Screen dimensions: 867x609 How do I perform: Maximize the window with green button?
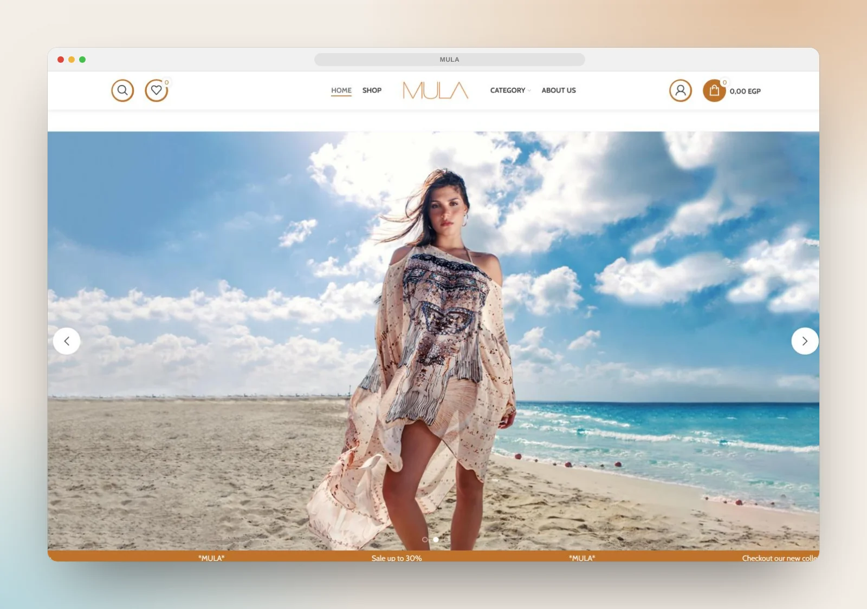click(82, 60)
